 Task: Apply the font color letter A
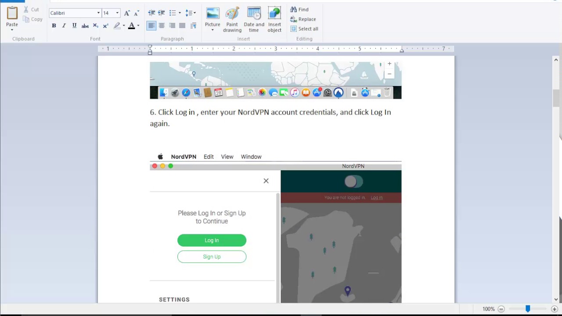point(131,26)
